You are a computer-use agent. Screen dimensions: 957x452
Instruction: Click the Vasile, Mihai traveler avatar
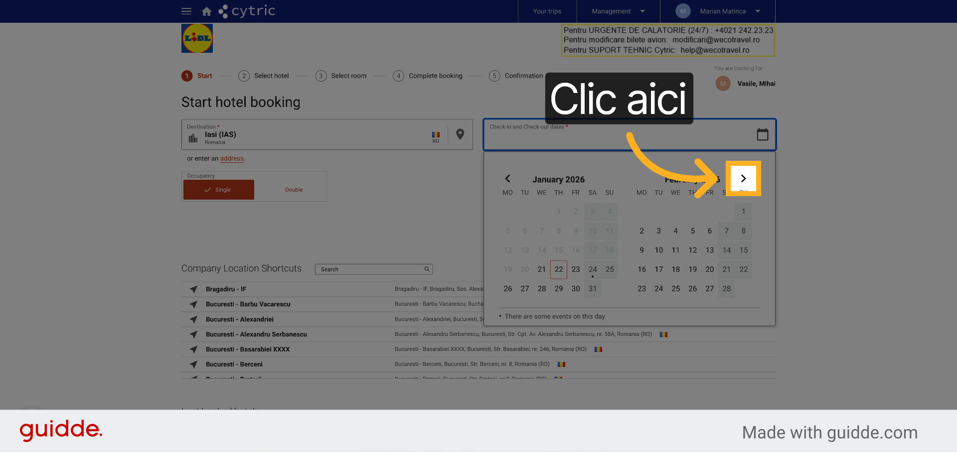pyautogui.click(x=723, y=84)
